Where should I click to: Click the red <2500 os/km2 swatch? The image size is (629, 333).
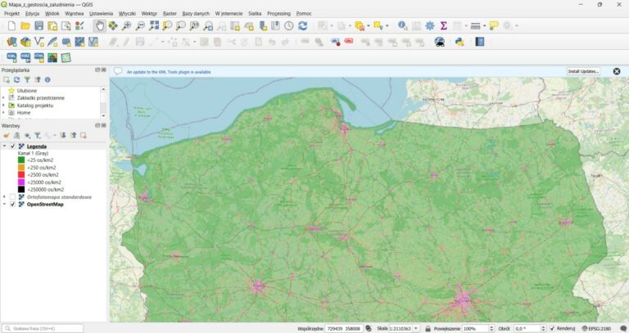click(21, 175)
